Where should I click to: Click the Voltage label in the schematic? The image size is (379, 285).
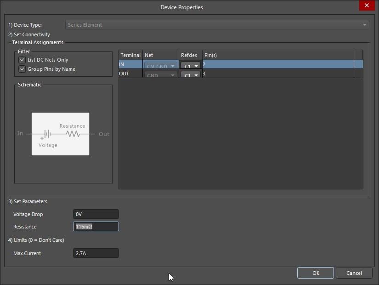point(48,145)
